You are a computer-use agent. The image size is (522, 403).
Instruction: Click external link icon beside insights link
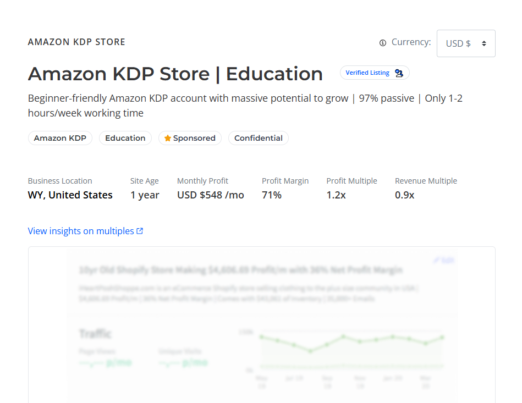coord(140,231)
